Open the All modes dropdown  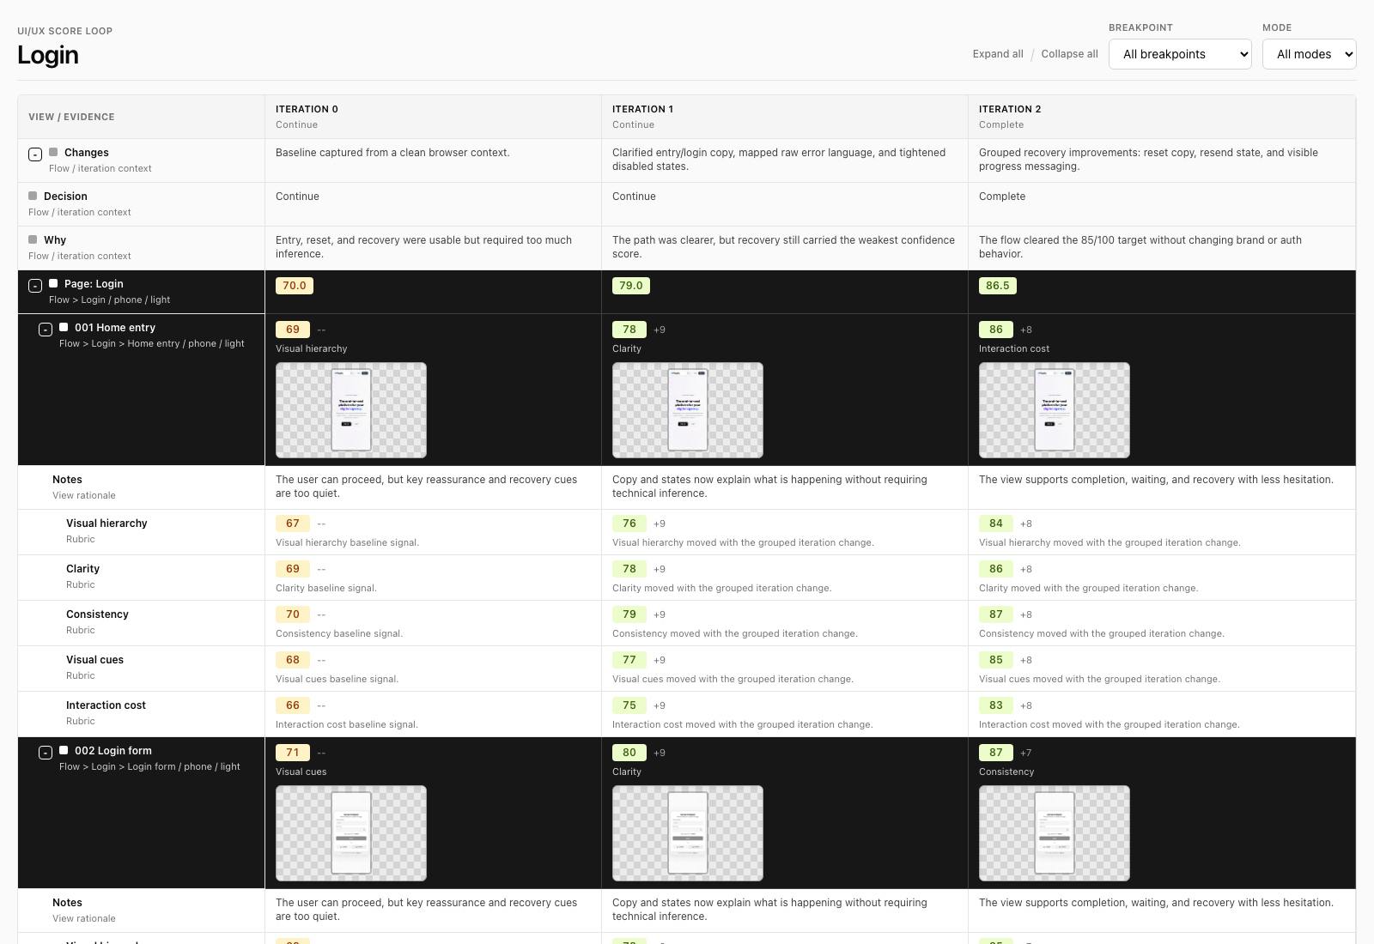click(1310, 54)
